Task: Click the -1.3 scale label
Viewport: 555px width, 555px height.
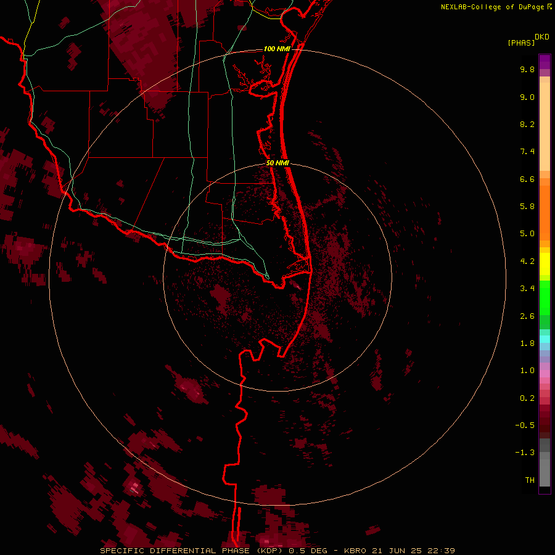Action: tap(525, 453)
